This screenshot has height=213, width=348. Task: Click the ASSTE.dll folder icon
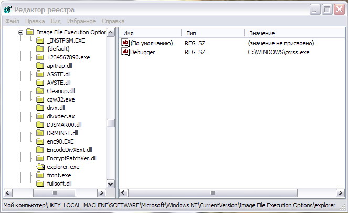pyautogui.click(x=40, y=74)
